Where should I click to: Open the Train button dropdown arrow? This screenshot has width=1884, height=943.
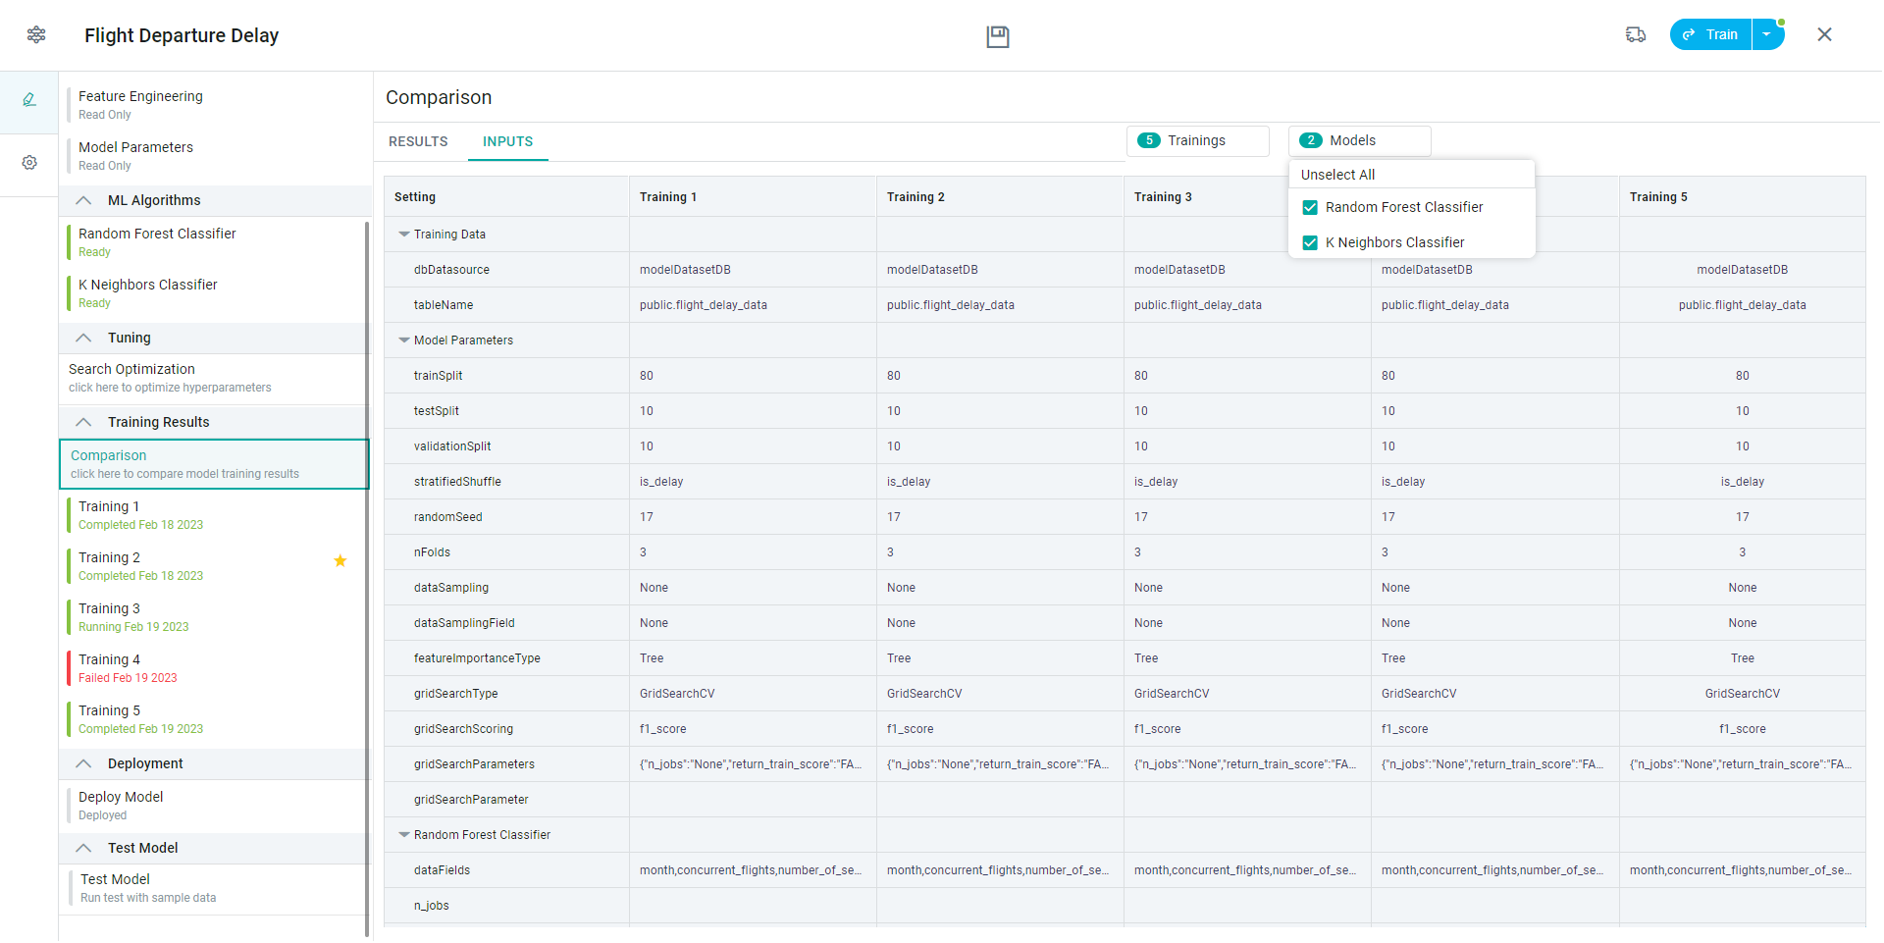click(x=1767, y=34)
